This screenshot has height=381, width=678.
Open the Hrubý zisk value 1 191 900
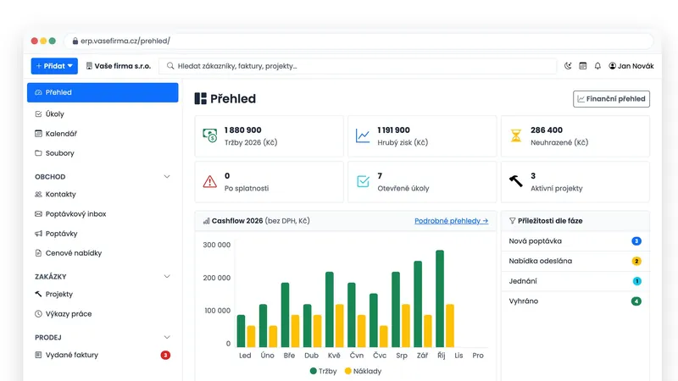coord(393,130)
